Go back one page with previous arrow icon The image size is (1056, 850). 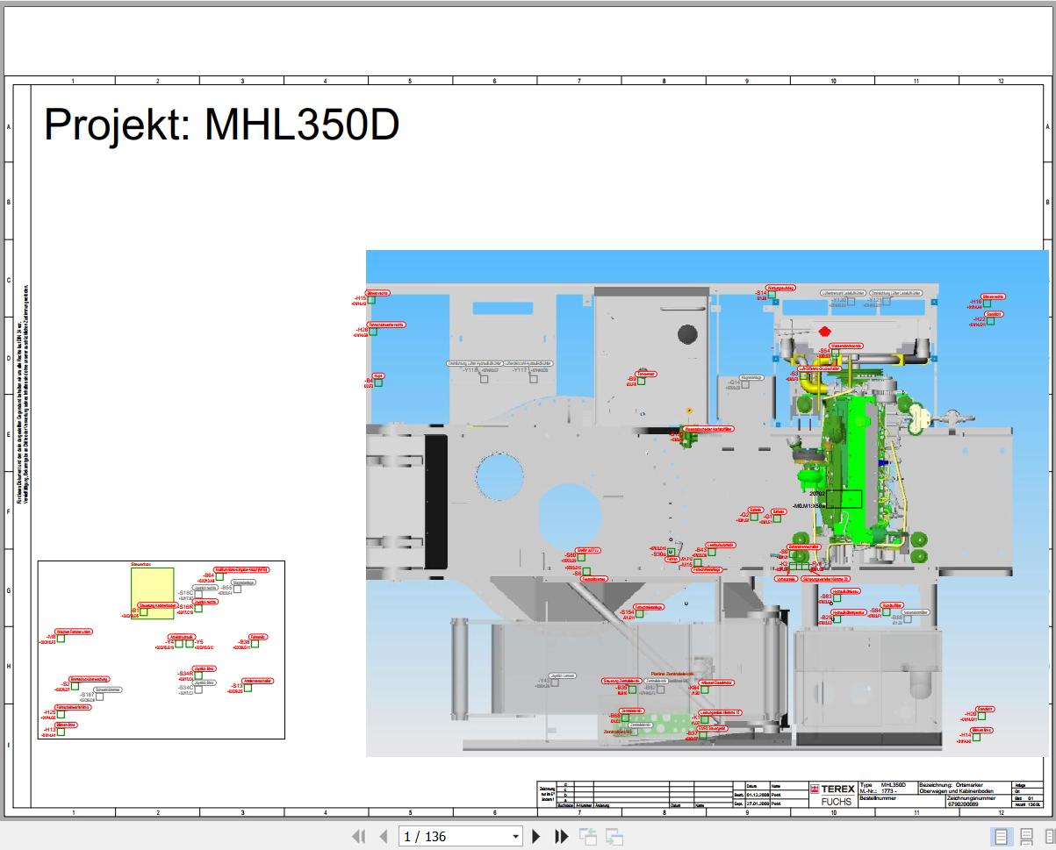point(382,836)
